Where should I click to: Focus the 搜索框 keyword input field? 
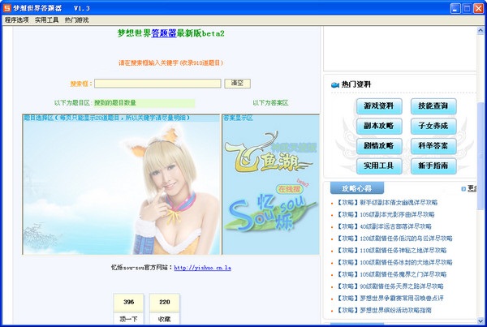157,84
